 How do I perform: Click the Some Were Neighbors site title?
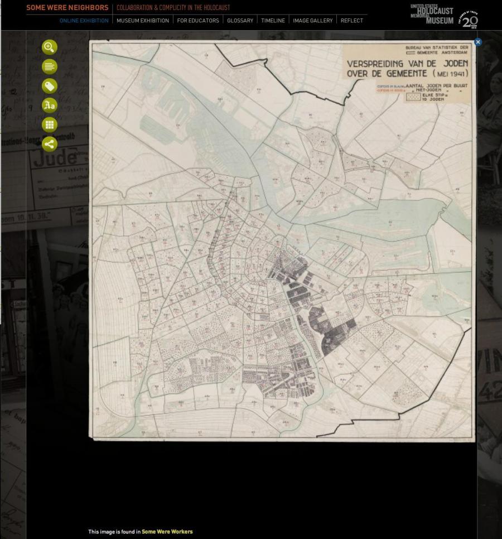(x=67, y=8)
